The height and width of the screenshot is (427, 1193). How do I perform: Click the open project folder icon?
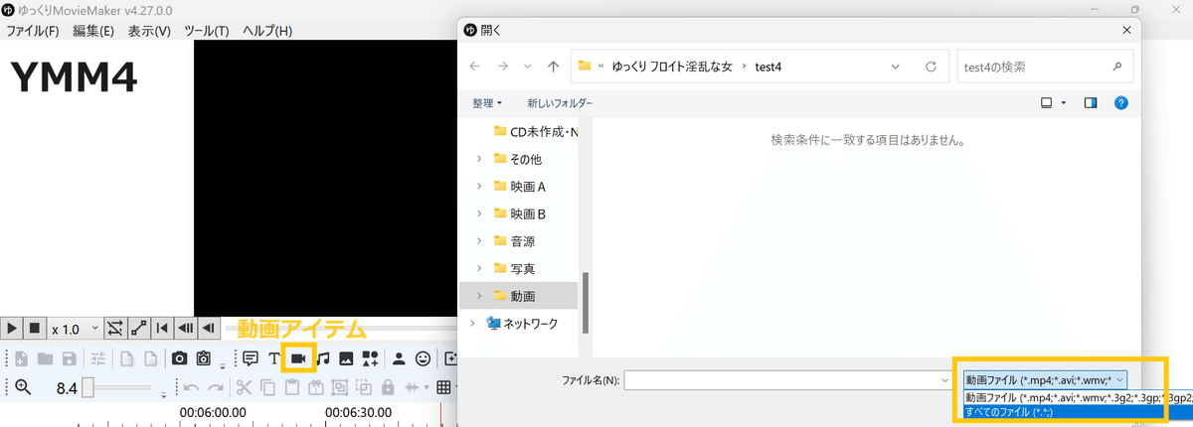45,358
